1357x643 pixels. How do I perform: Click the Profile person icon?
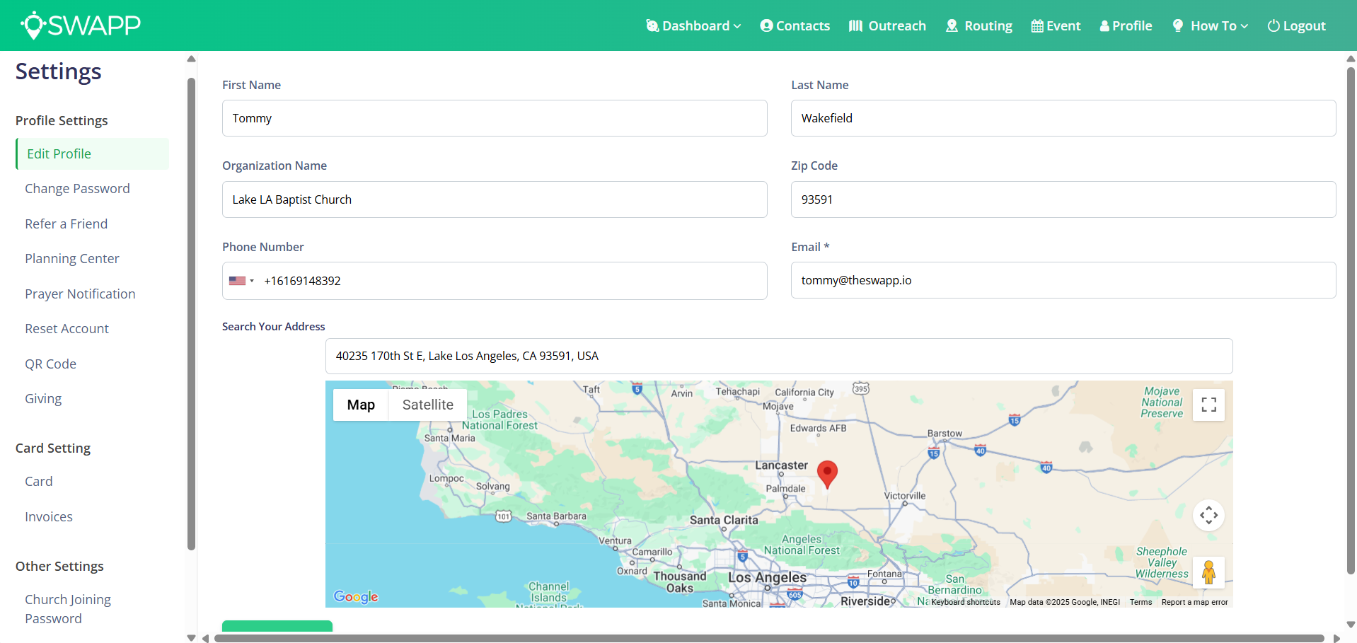click(1104, 25)
